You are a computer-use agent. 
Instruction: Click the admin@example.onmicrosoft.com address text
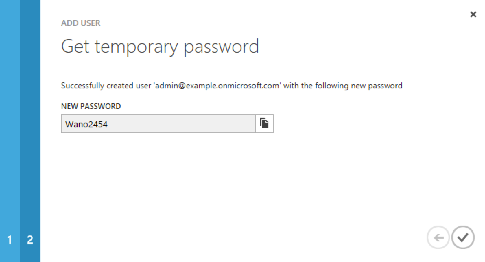[x=217, y=86]
